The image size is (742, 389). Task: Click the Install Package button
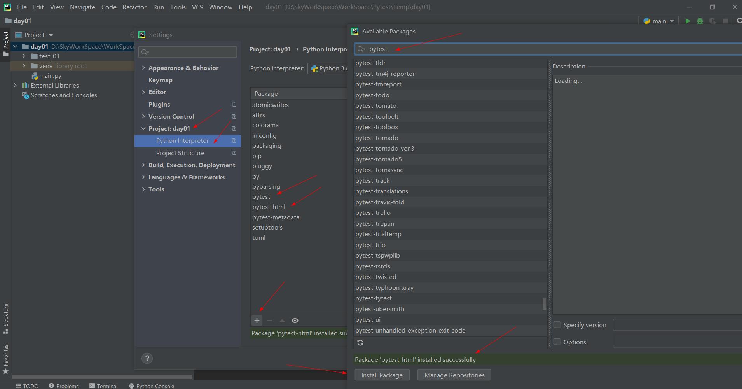pos(382,375)
